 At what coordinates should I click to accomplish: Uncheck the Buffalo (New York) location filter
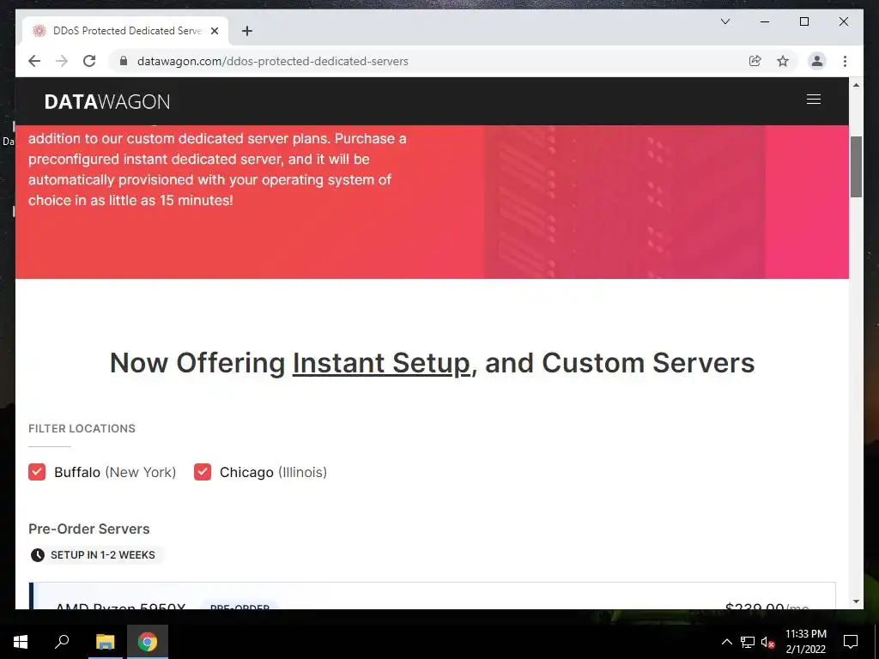pyautogui.click(x=37, y=472)
